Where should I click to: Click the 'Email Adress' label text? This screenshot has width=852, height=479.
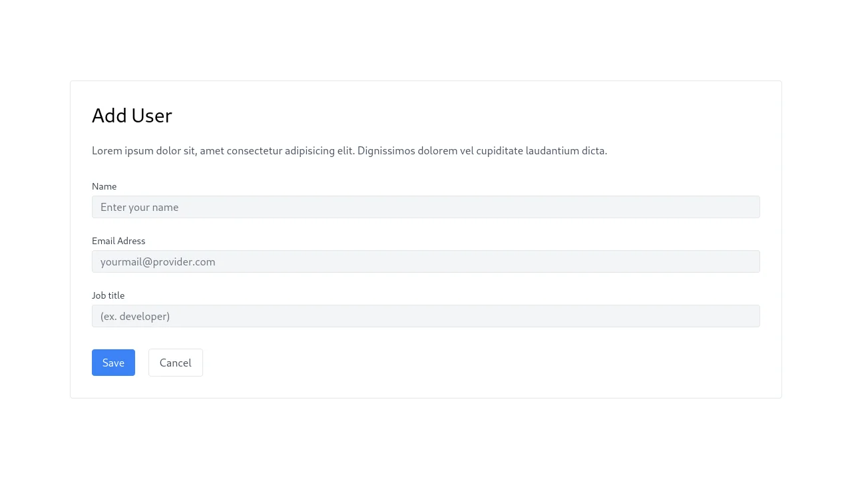(118, 241)
